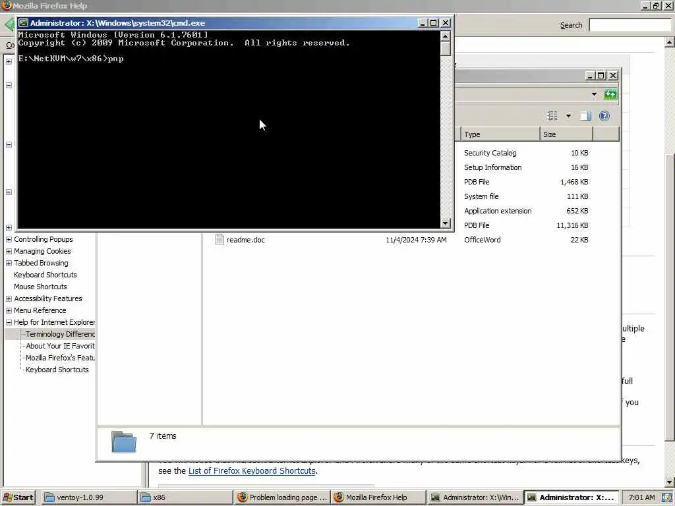Click the 7:01 AM taskbar clock
This screenshot has height=506, width=675.
[641, 497]
